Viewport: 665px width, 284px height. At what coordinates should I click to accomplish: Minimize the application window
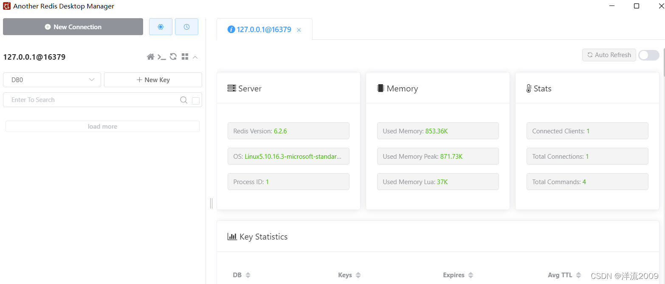click(x=612, y=6)
